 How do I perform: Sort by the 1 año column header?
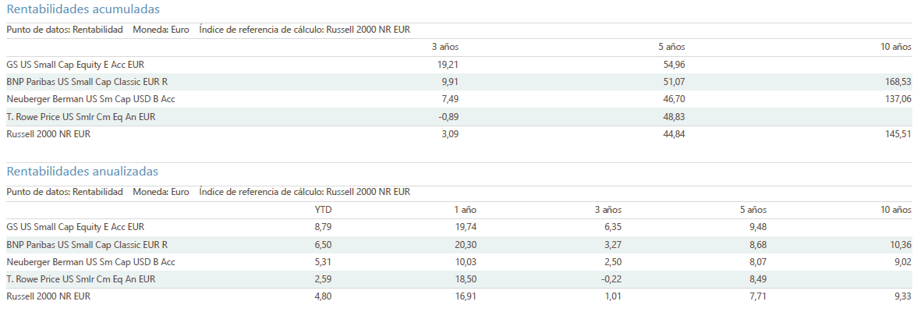pos(464,210)
